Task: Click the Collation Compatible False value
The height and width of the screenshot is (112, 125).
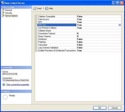Action: coord(80,16)
